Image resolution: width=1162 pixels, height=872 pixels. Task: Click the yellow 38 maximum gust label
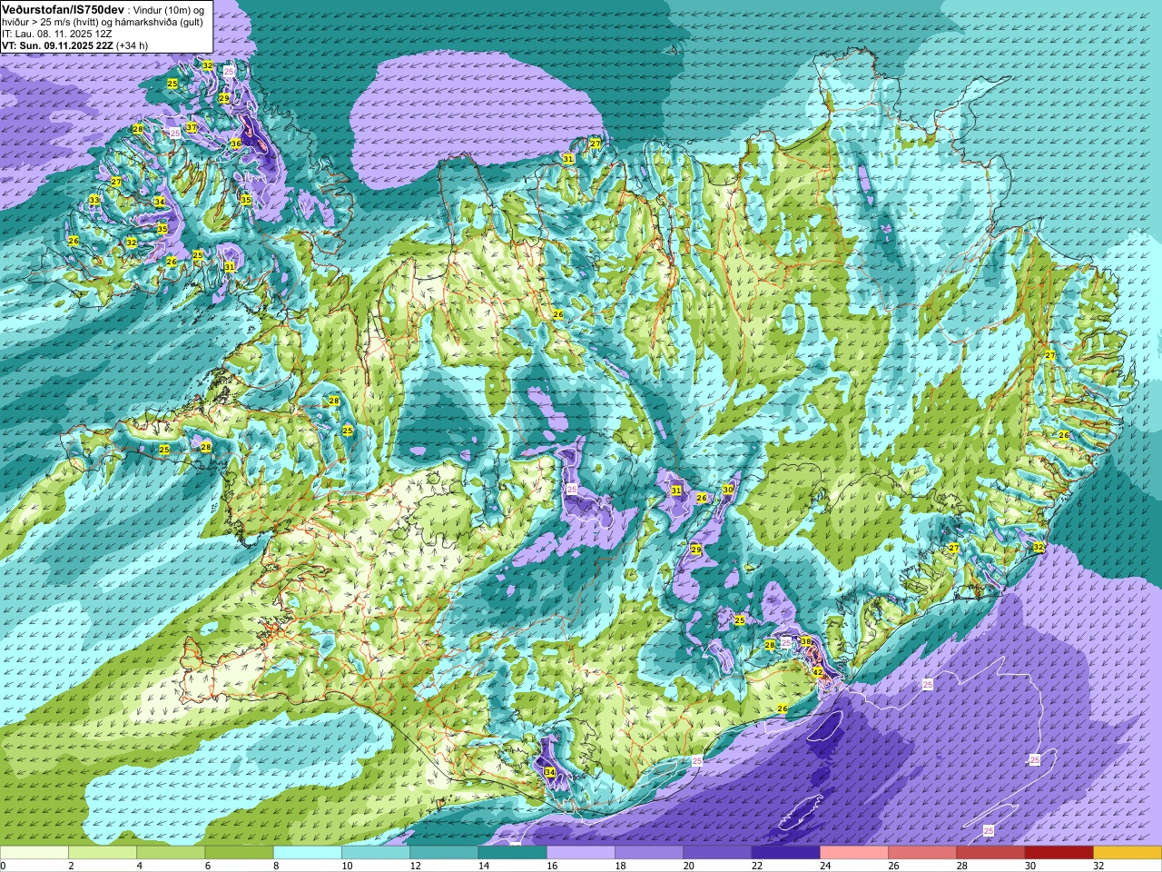pos(806,641)
